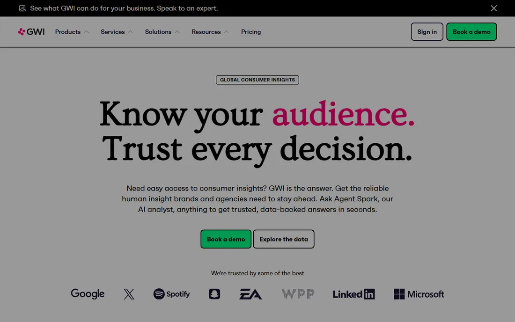Image resolution: width=515 pixels, height=322 pixels.
Task: Expand the Products chevron
Action: click(x=87, y=32)
